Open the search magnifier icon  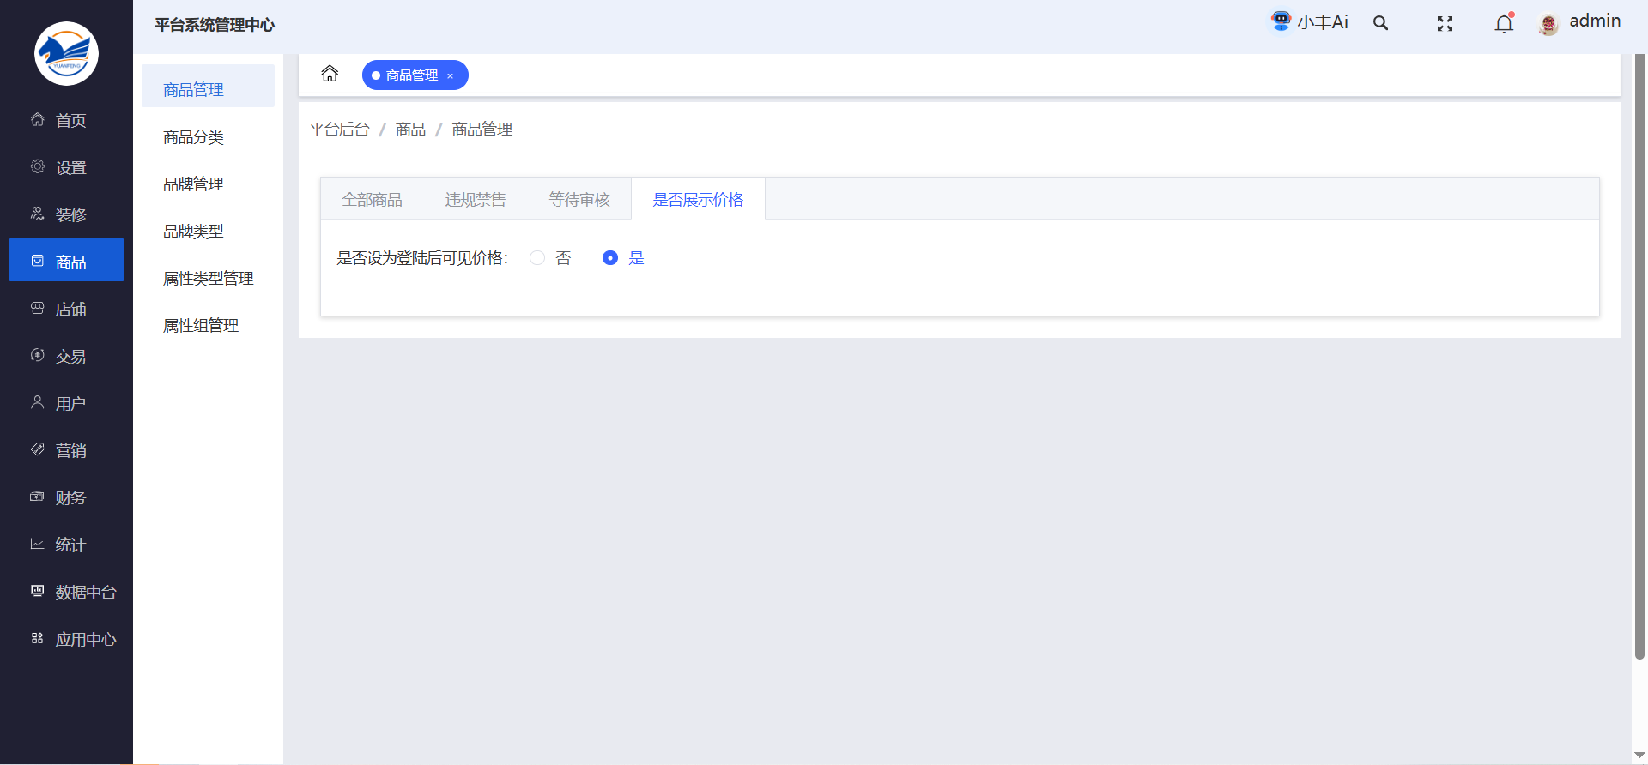click(1380, 23)
